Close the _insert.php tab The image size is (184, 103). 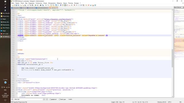click(x=57, y=8)
